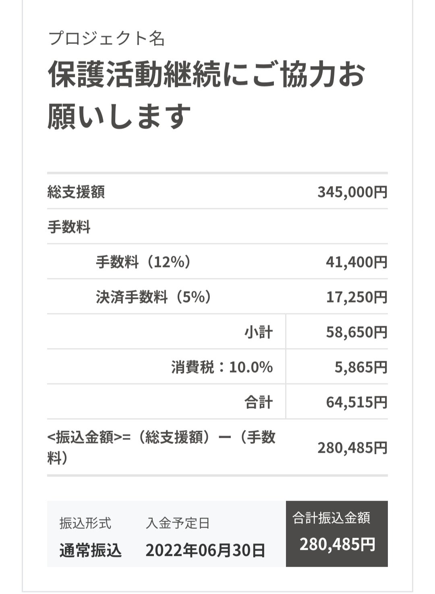Viewport: 435px width, 594px height.
Task: Click the 決済手数料（5%） label
Action: (153, 297)
